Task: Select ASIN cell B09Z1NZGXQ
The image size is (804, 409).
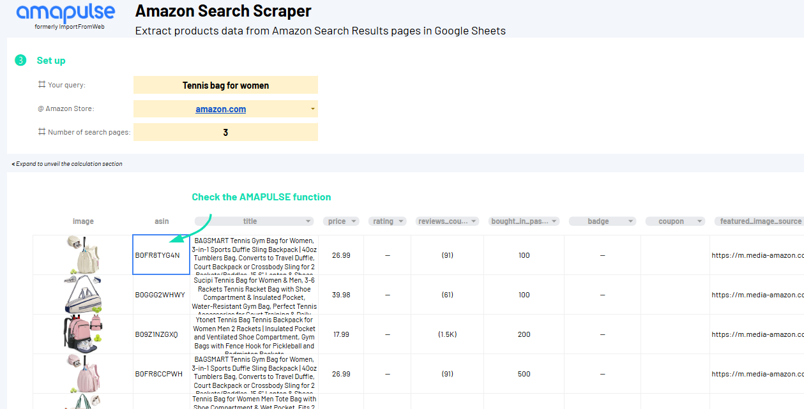Action: click(161, 334)
